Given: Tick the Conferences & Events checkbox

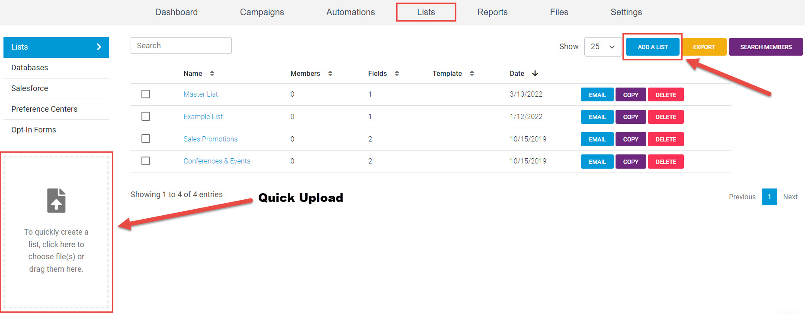Looking at the screenshot, I should [x=146, y=161].
